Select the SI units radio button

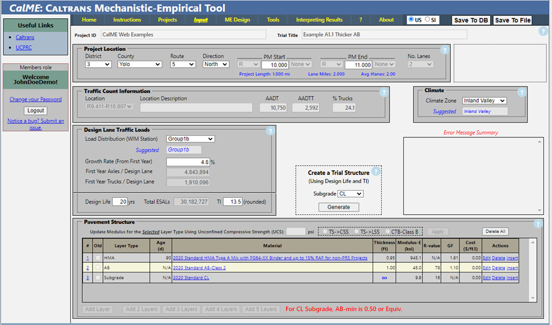(x=427, y=19)
